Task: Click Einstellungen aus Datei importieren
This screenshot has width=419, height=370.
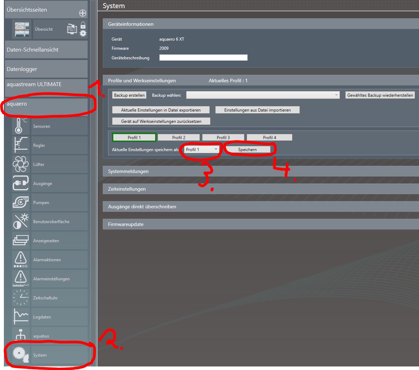Action: pyautogui.click(x=257, y=110)
